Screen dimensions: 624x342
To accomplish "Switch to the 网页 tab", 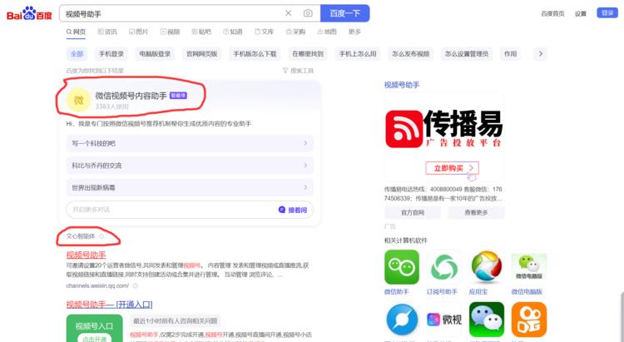I will tap(76, 32).
